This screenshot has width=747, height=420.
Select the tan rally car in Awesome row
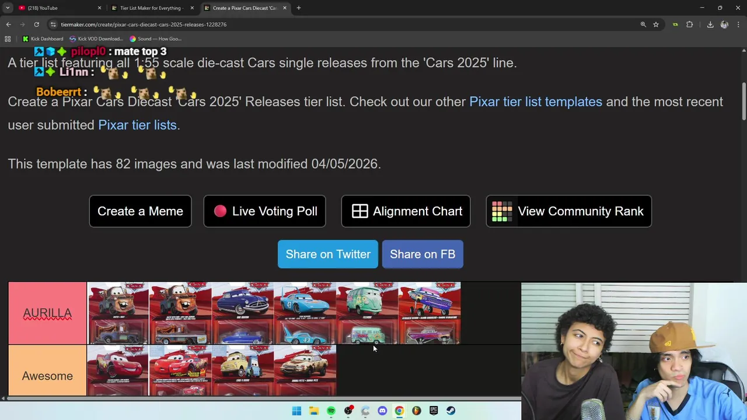coord(305,371)
